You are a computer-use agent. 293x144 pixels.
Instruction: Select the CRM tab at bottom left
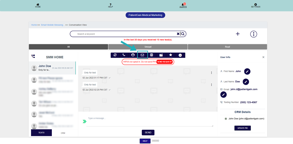tap(63, 133)
